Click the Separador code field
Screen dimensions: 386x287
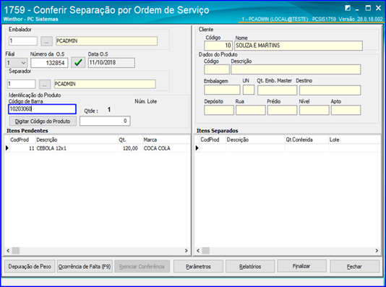coord(21,84)
